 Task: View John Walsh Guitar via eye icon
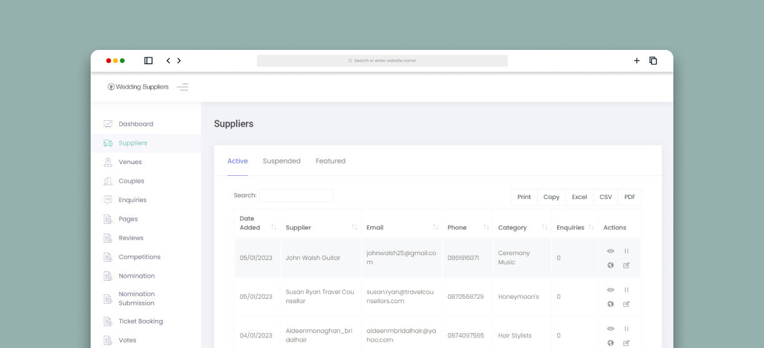tap(610, 251)
